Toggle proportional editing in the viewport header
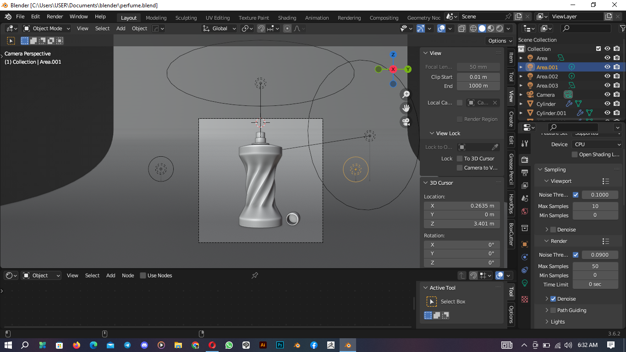This screenshot has height=352, width=626. [287, 28]
